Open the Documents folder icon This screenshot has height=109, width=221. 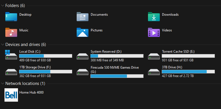coord(83,17)
